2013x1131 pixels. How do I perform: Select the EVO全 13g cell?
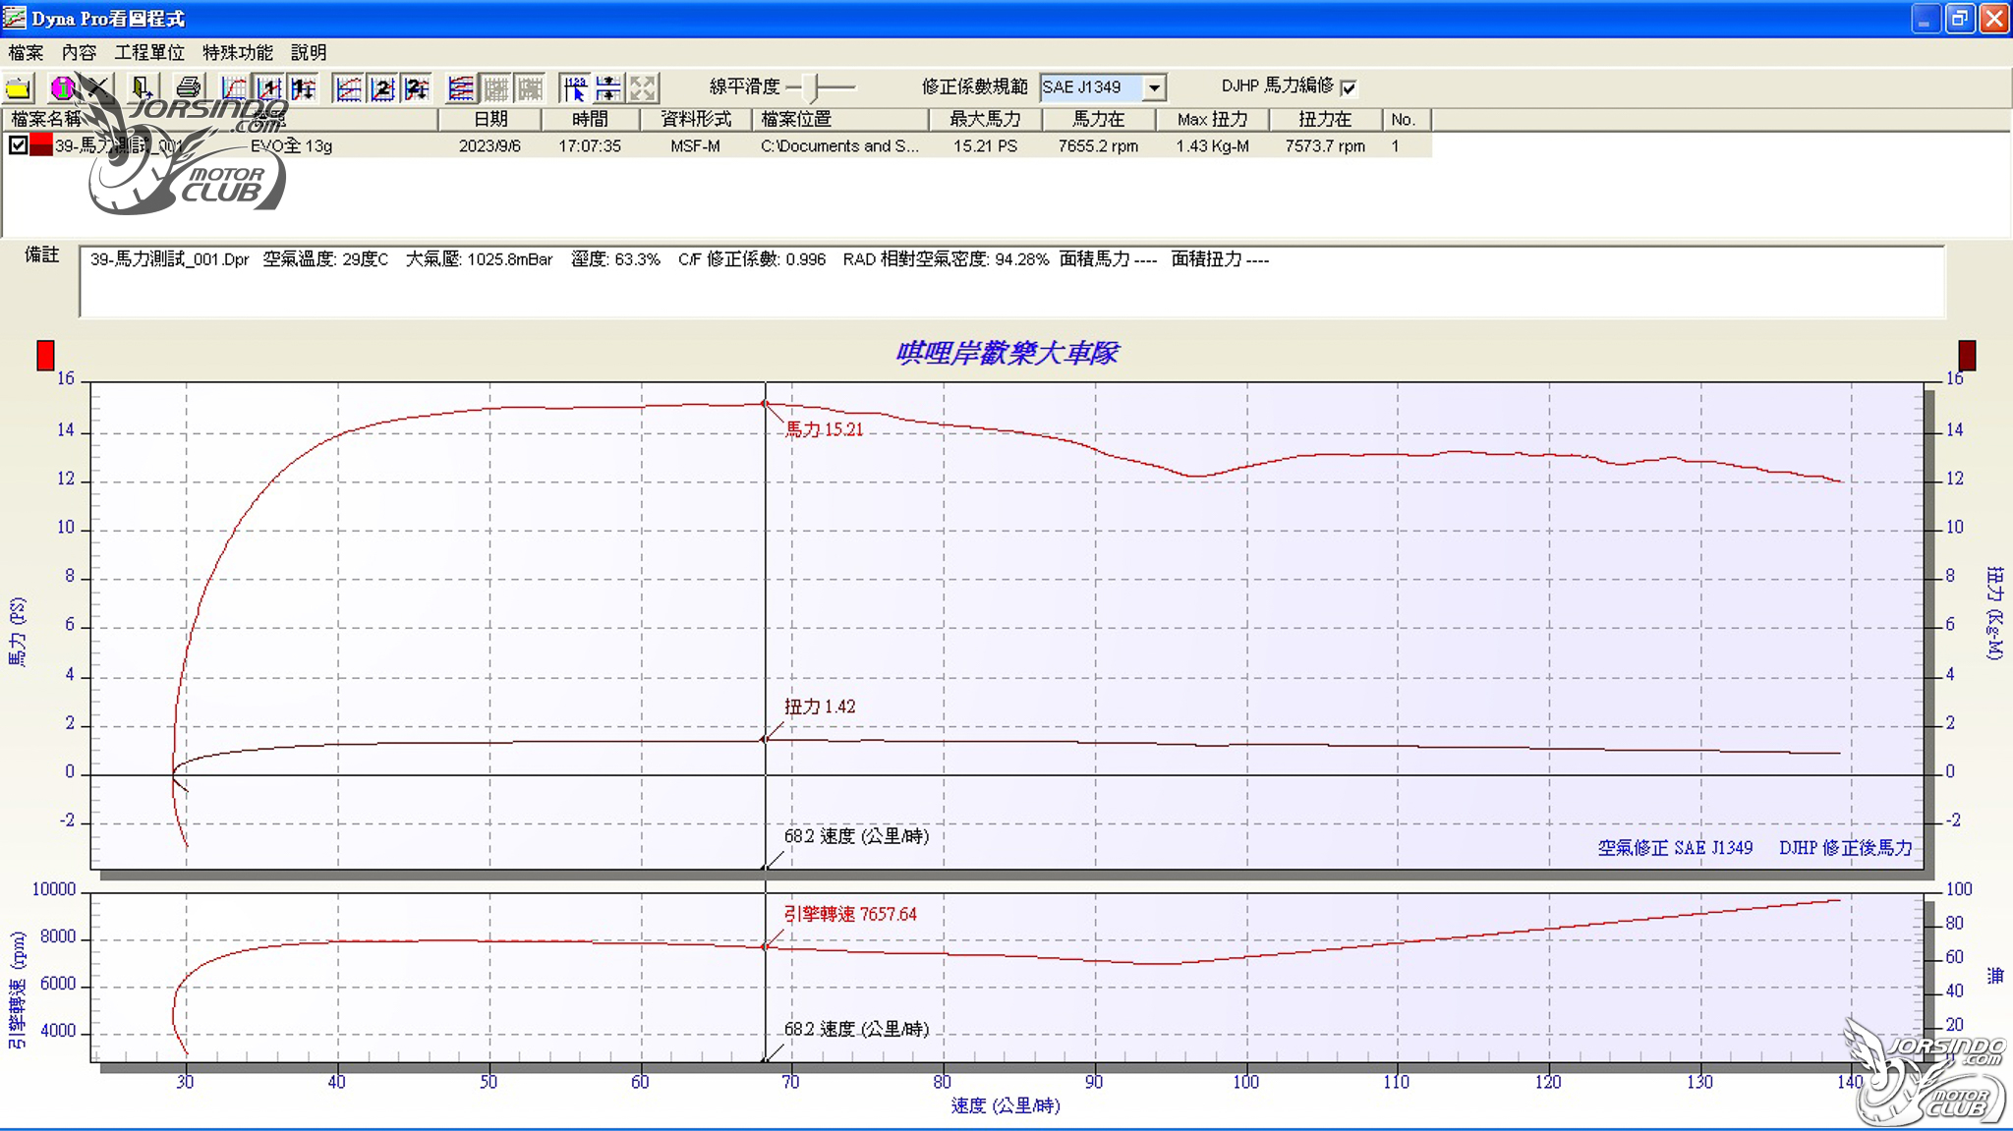coord(291,145)
